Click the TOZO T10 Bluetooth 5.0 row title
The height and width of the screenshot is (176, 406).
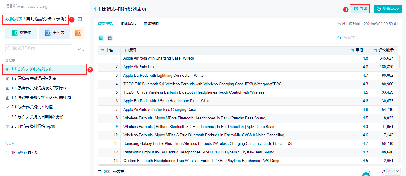(x=204, y=84)
